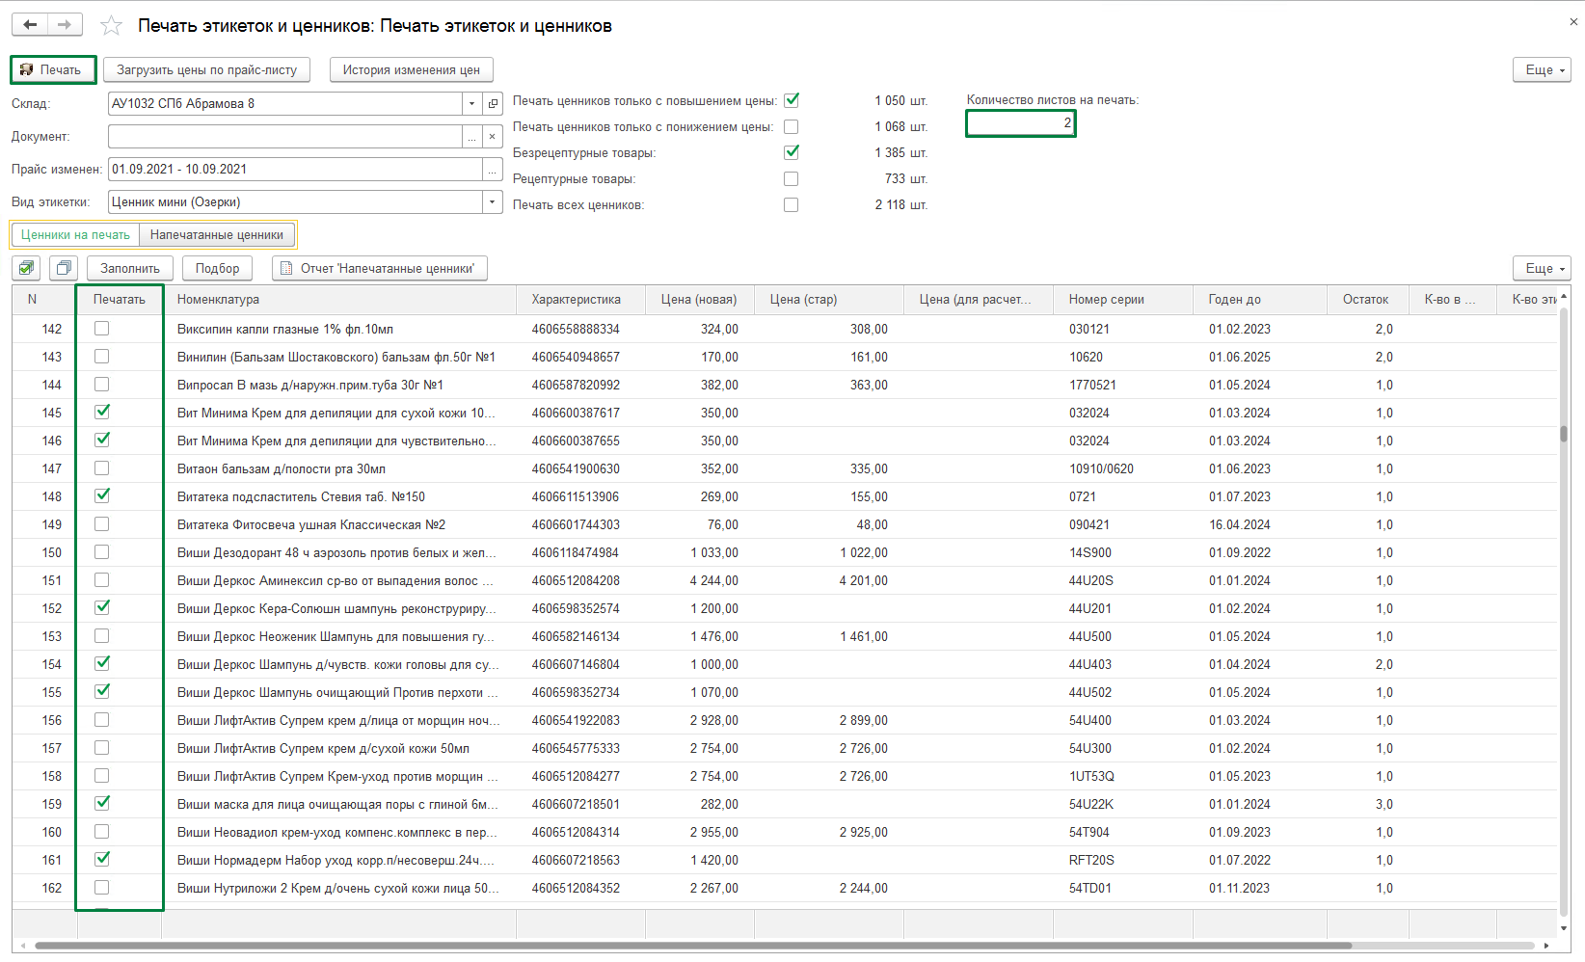Expand the Склад dropdown list
The width and height of the screenshot is (1585, 962).
471,104
